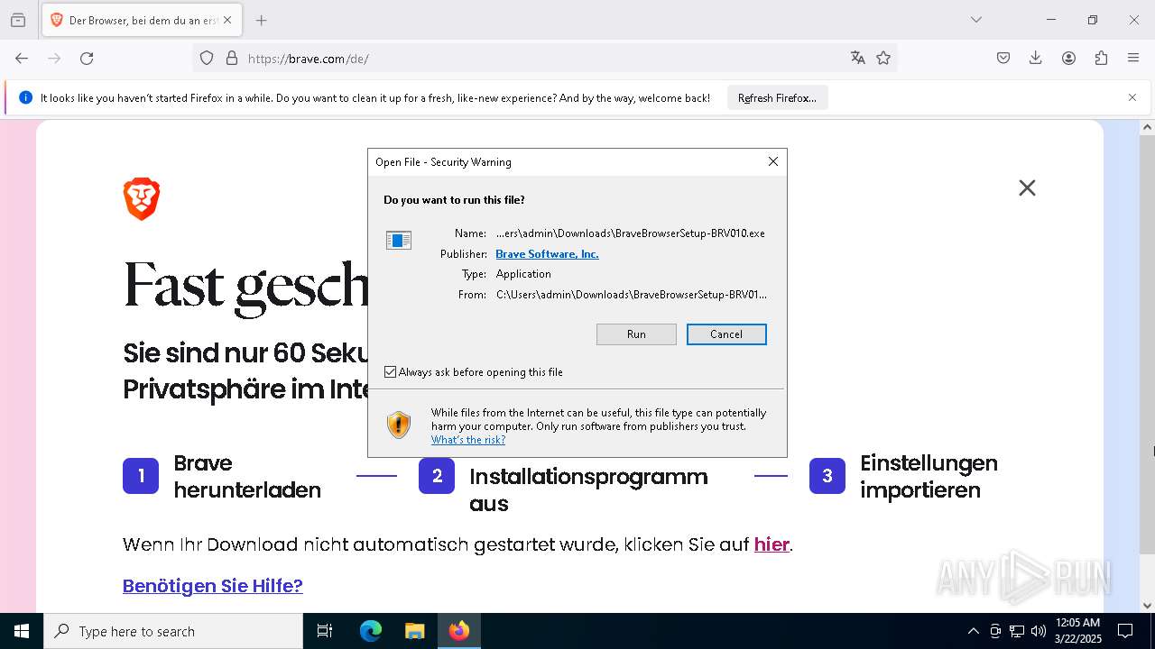Screen dimensions: 1155x649
Task: Close the Security Warning dialog with the X
Action: coord(772,161)
